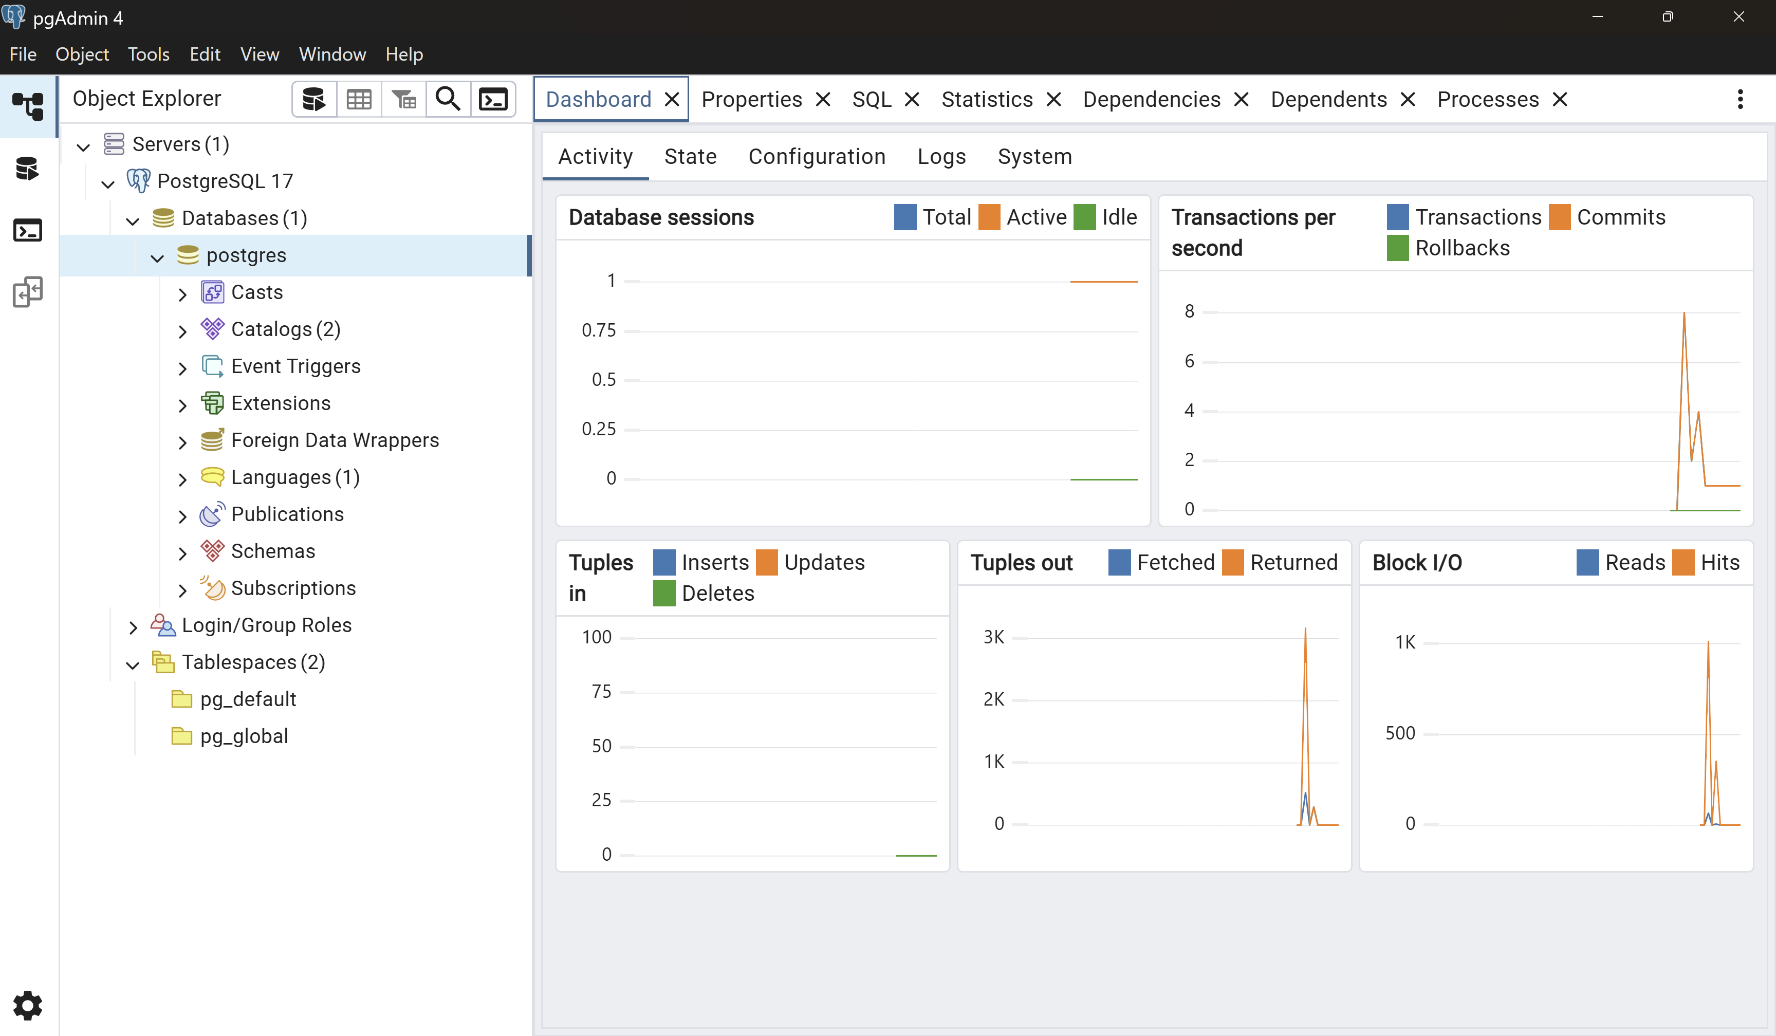Expand the Schemas node

(x=182, y=553)
